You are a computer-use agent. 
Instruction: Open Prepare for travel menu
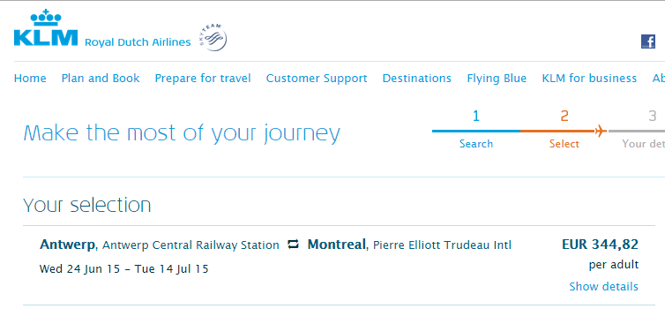point(203,79)
